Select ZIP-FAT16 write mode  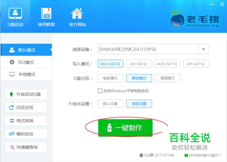(x=196, y=64)
